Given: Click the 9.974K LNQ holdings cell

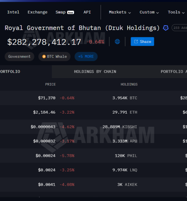Looking at the screenshot, I should point(125,170).
